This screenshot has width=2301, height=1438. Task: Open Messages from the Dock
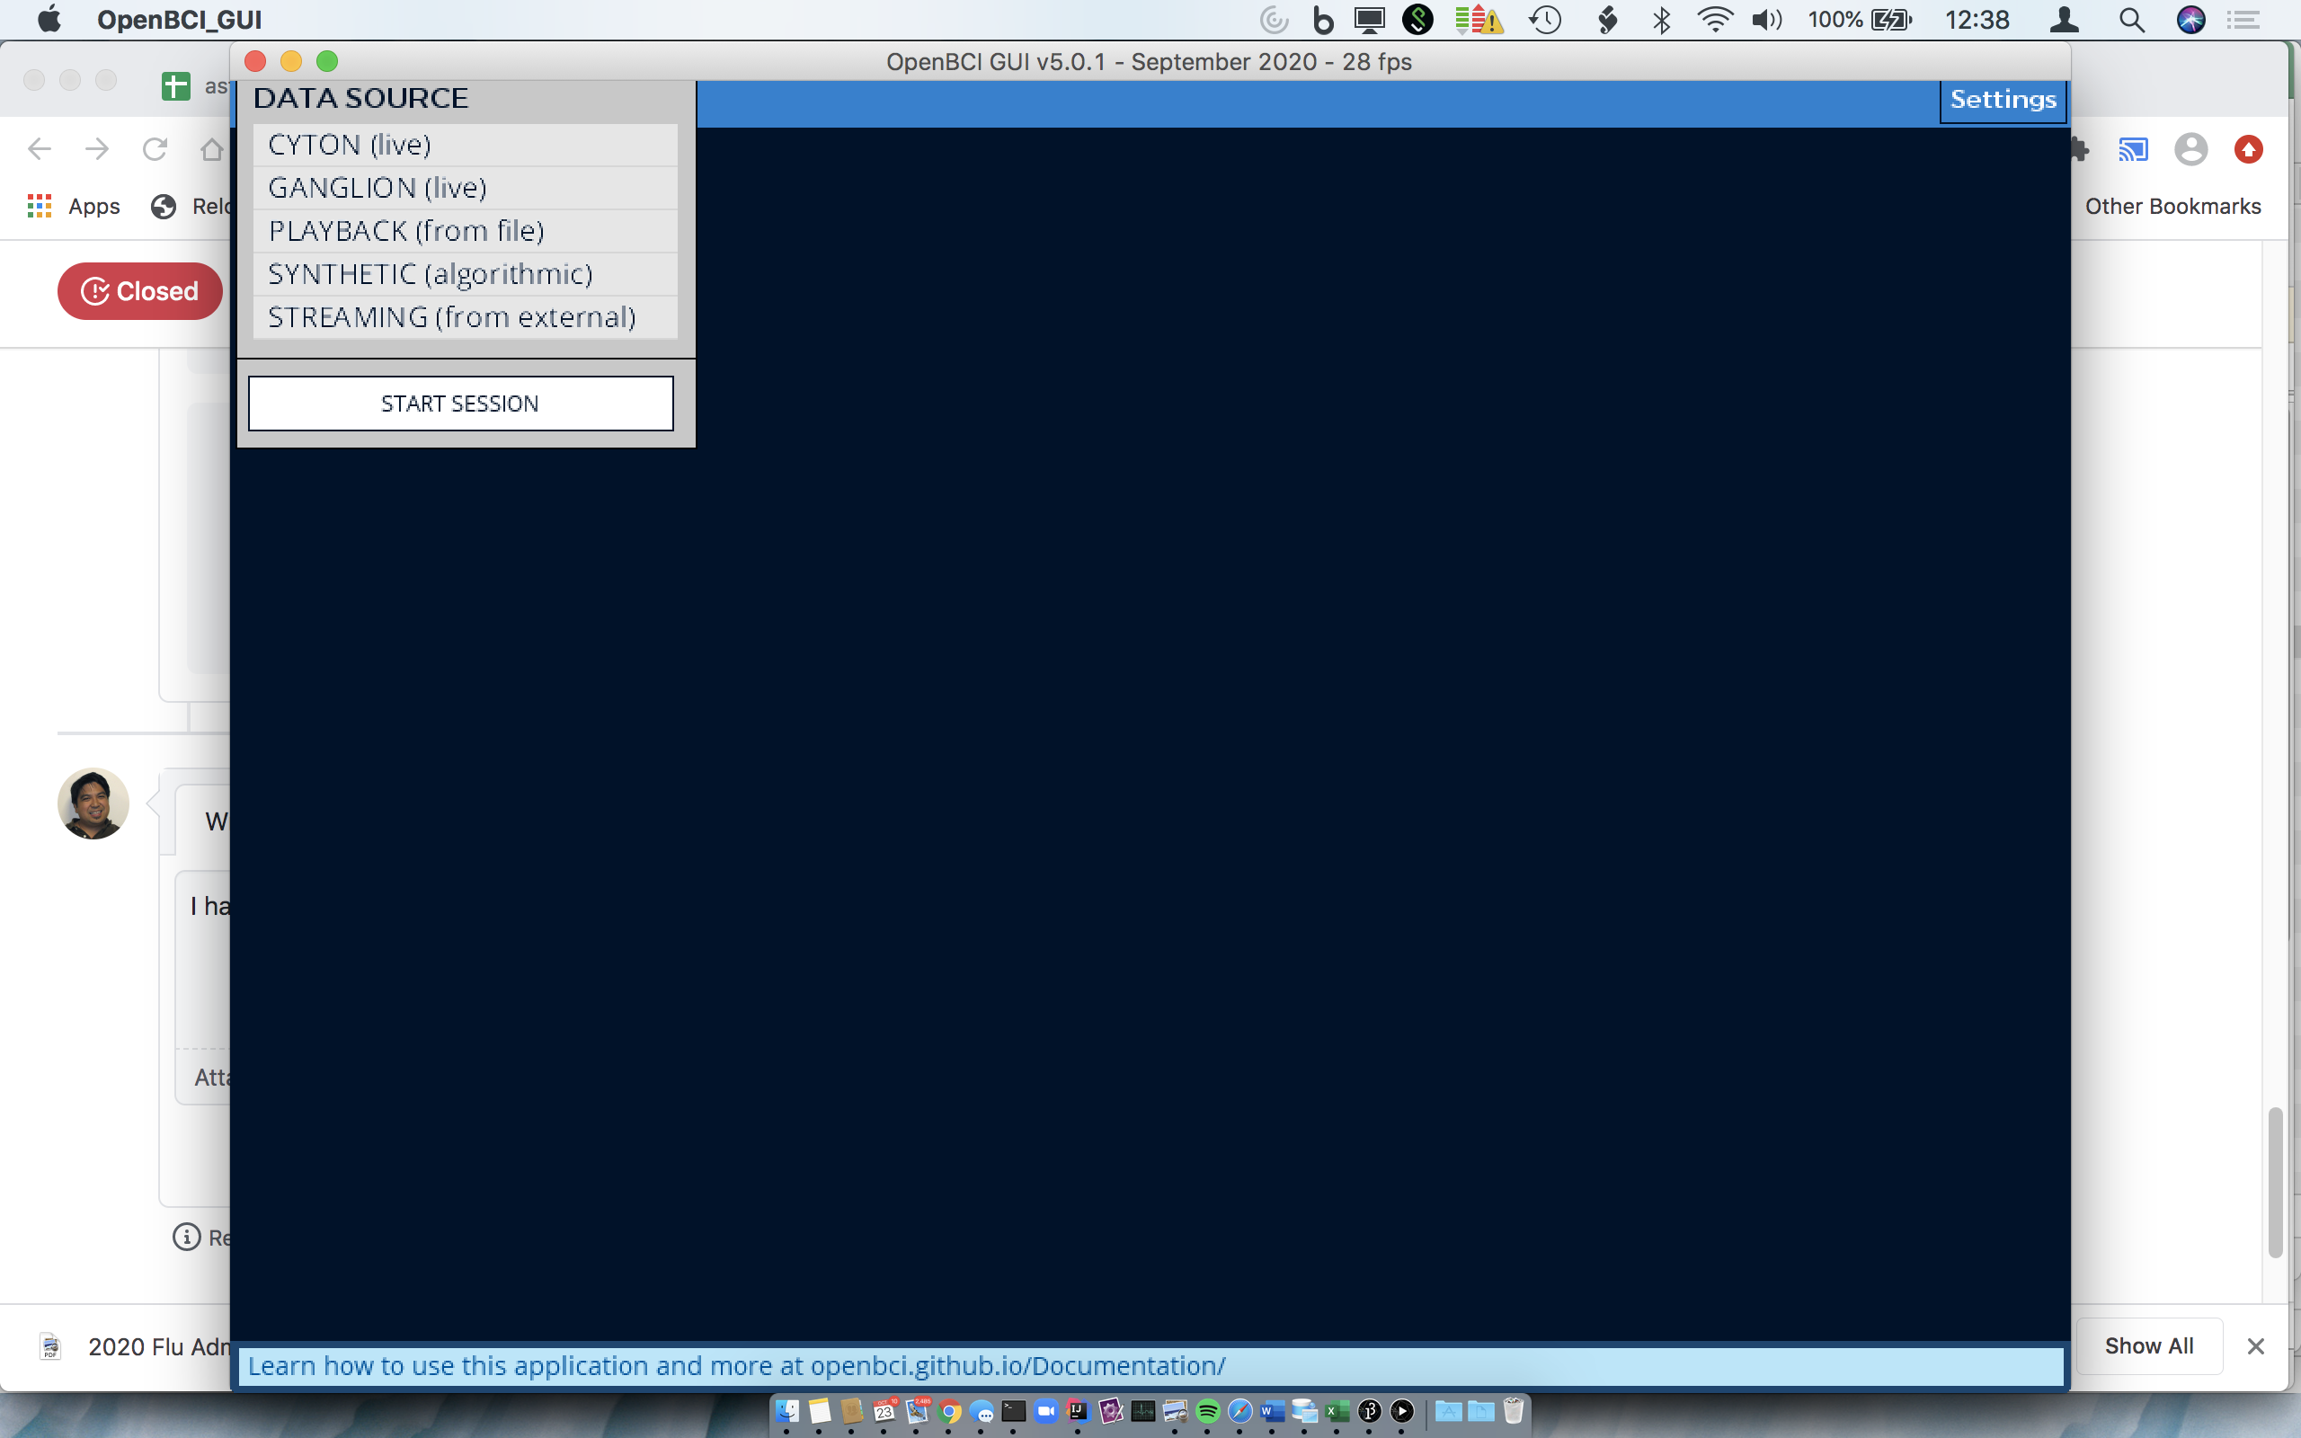click(x=982, y=1411)
